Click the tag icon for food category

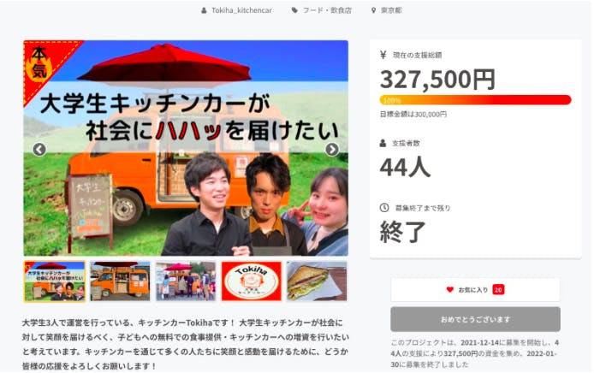294,10
